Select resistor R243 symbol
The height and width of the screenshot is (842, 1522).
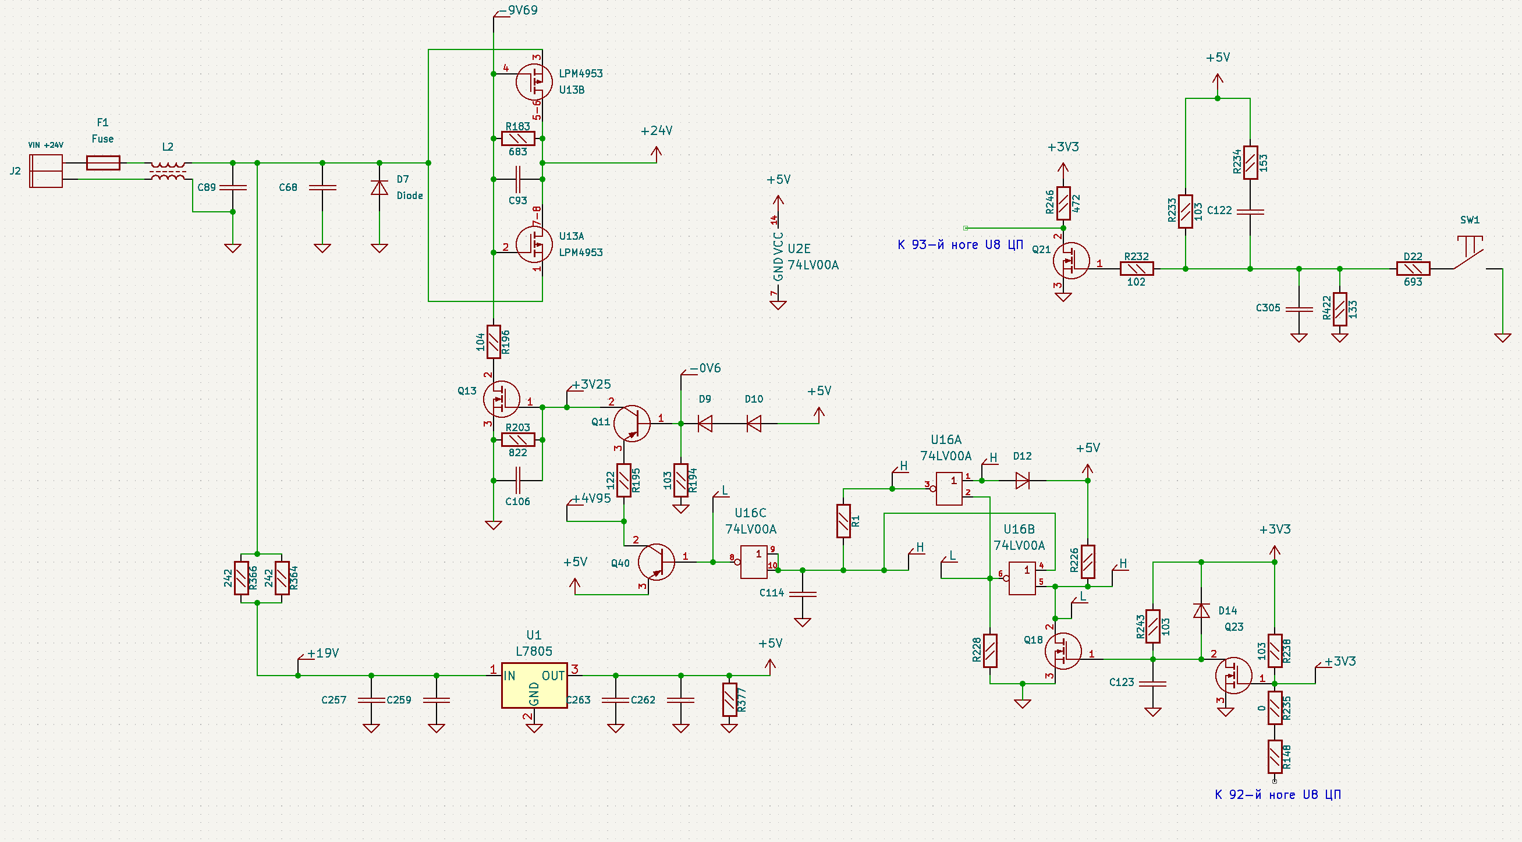coord(1153,626)
